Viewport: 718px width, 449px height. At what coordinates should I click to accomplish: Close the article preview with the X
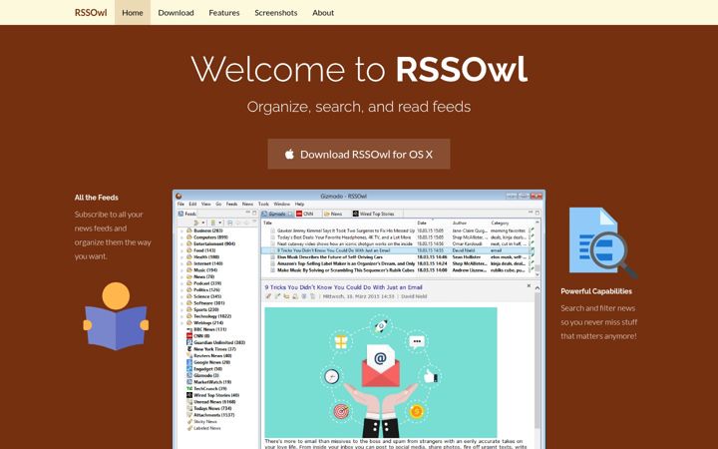point(529,286)
